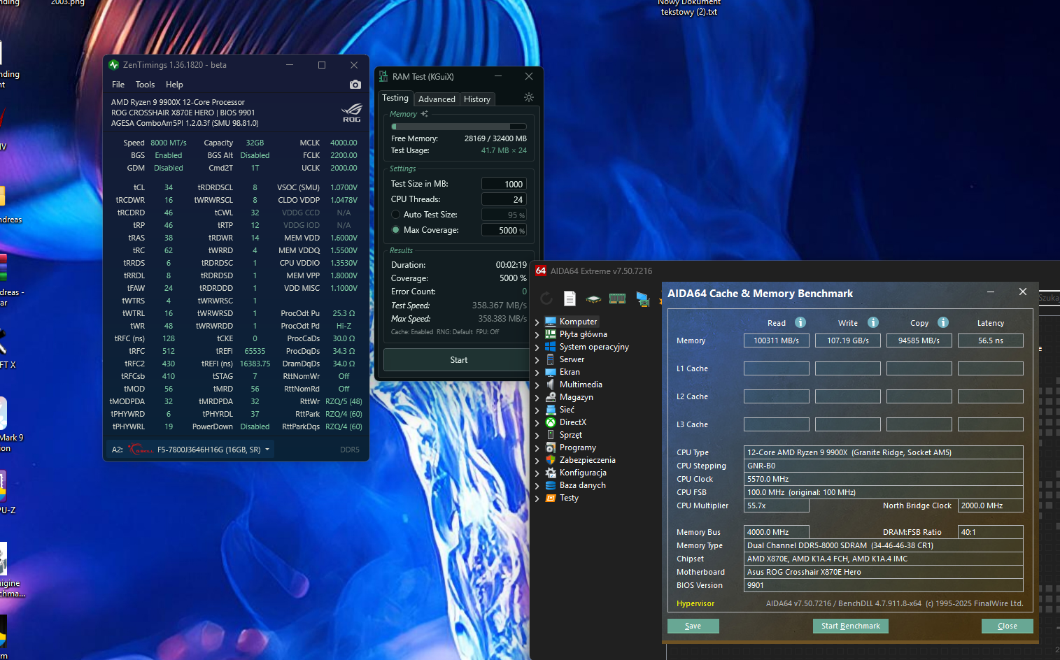Switch to the Advanced tab

point(437,99)
